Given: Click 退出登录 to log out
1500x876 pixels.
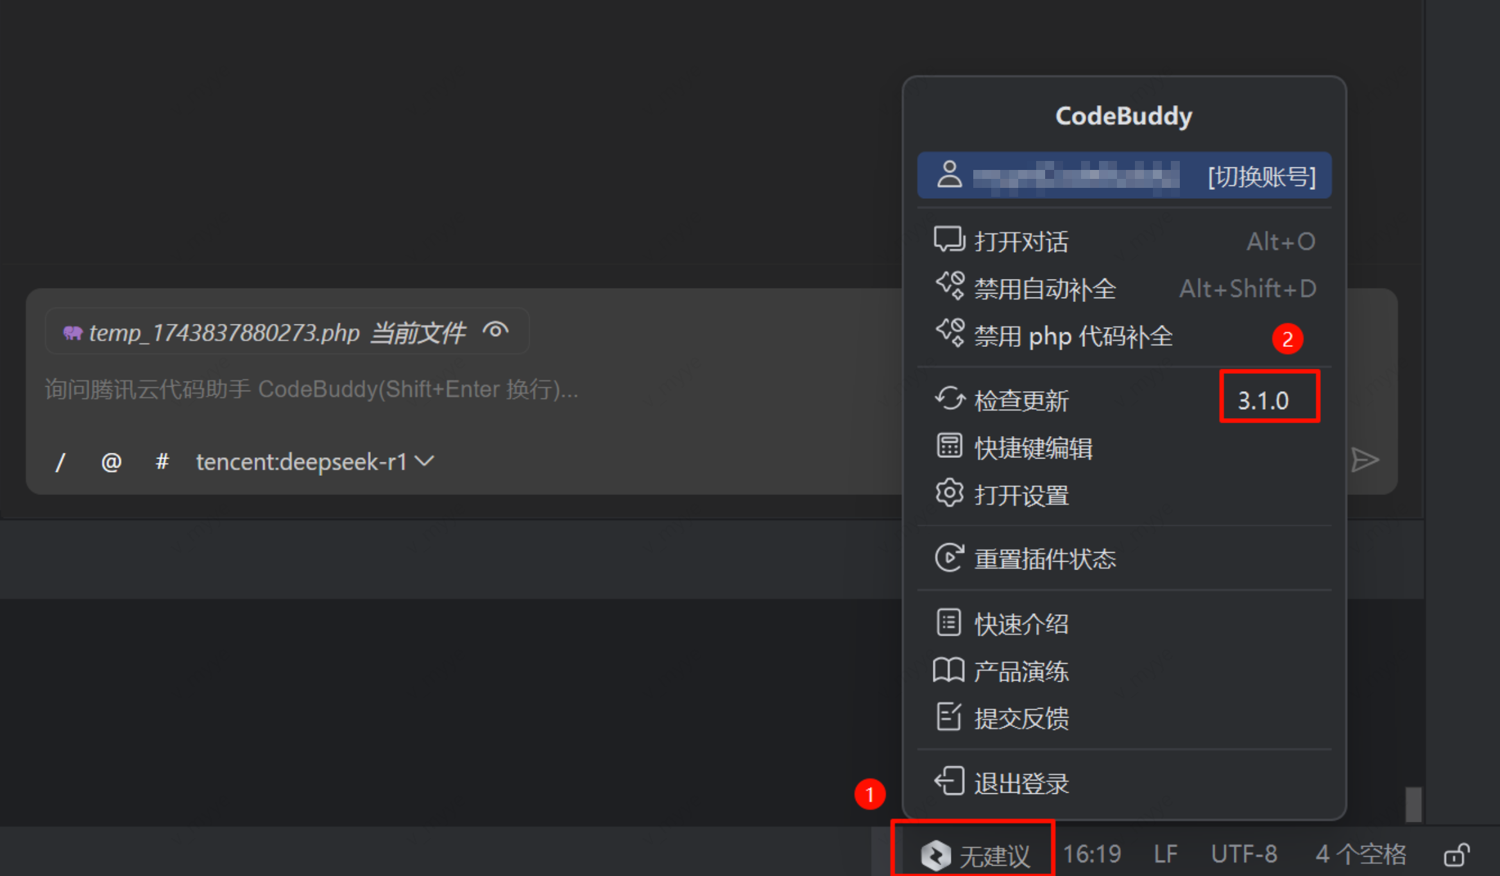Looking at the screenshot, I should coord(1125,783).
